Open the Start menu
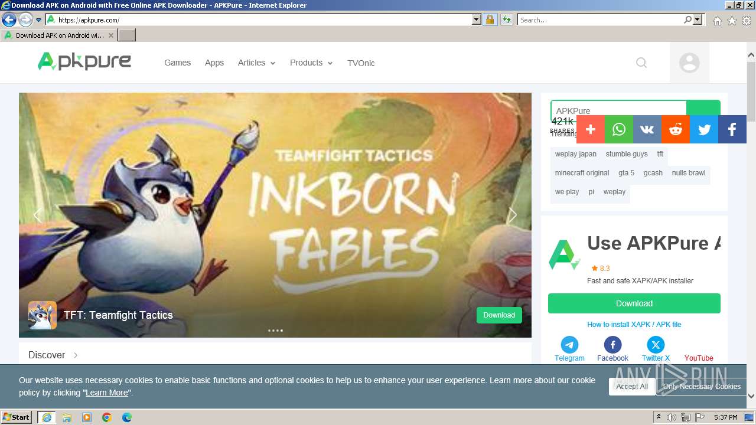The width and height of the screenshot is (756, 425). click(17, 417)
